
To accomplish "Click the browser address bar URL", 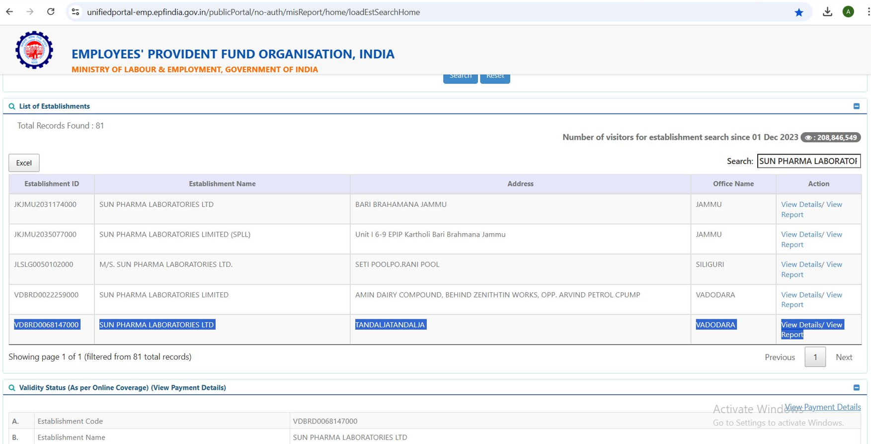I will coord(253,12).
